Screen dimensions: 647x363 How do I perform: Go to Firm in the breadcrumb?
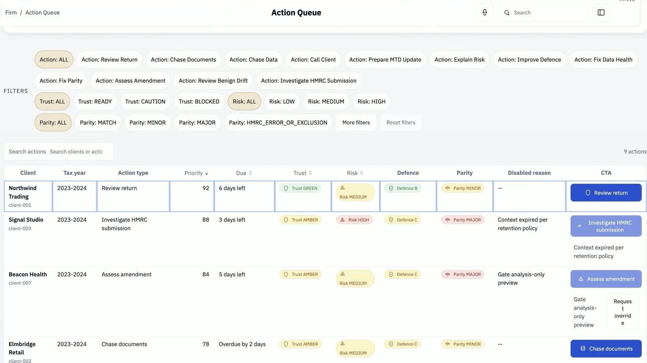tap(11, 13)
